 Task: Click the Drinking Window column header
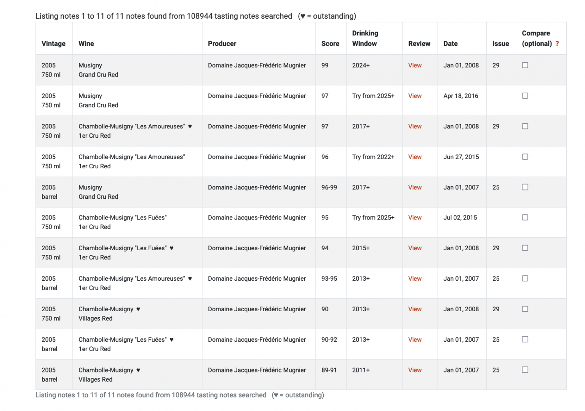pos(365,38)
